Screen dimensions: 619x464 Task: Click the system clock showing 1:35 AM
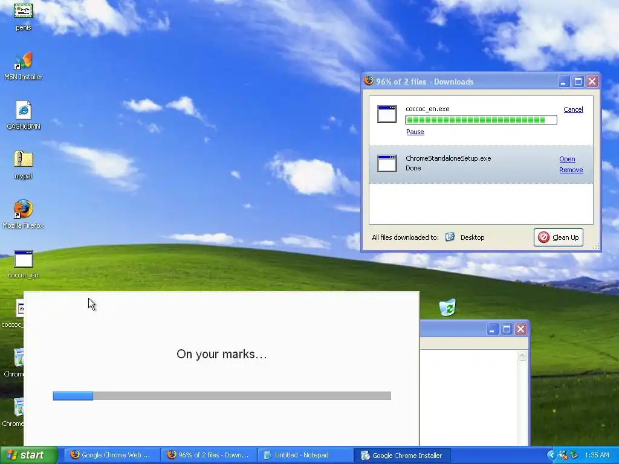pyautogui.click(x=597, y=455)
